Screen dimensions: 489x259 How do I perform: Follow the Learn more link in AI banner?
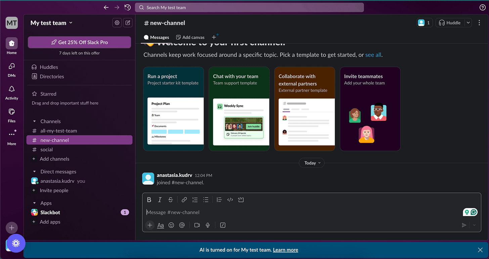coord(285,250)
